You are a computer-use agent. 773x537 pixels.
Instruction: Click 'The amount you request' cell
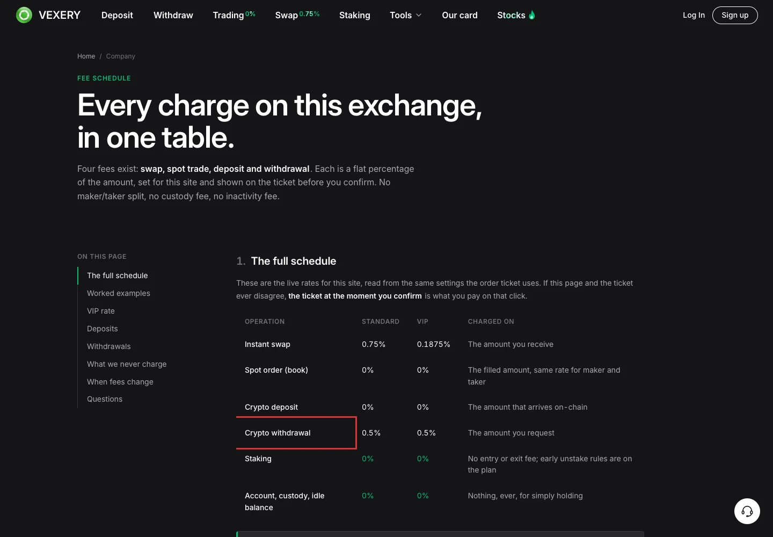point(511,433)
